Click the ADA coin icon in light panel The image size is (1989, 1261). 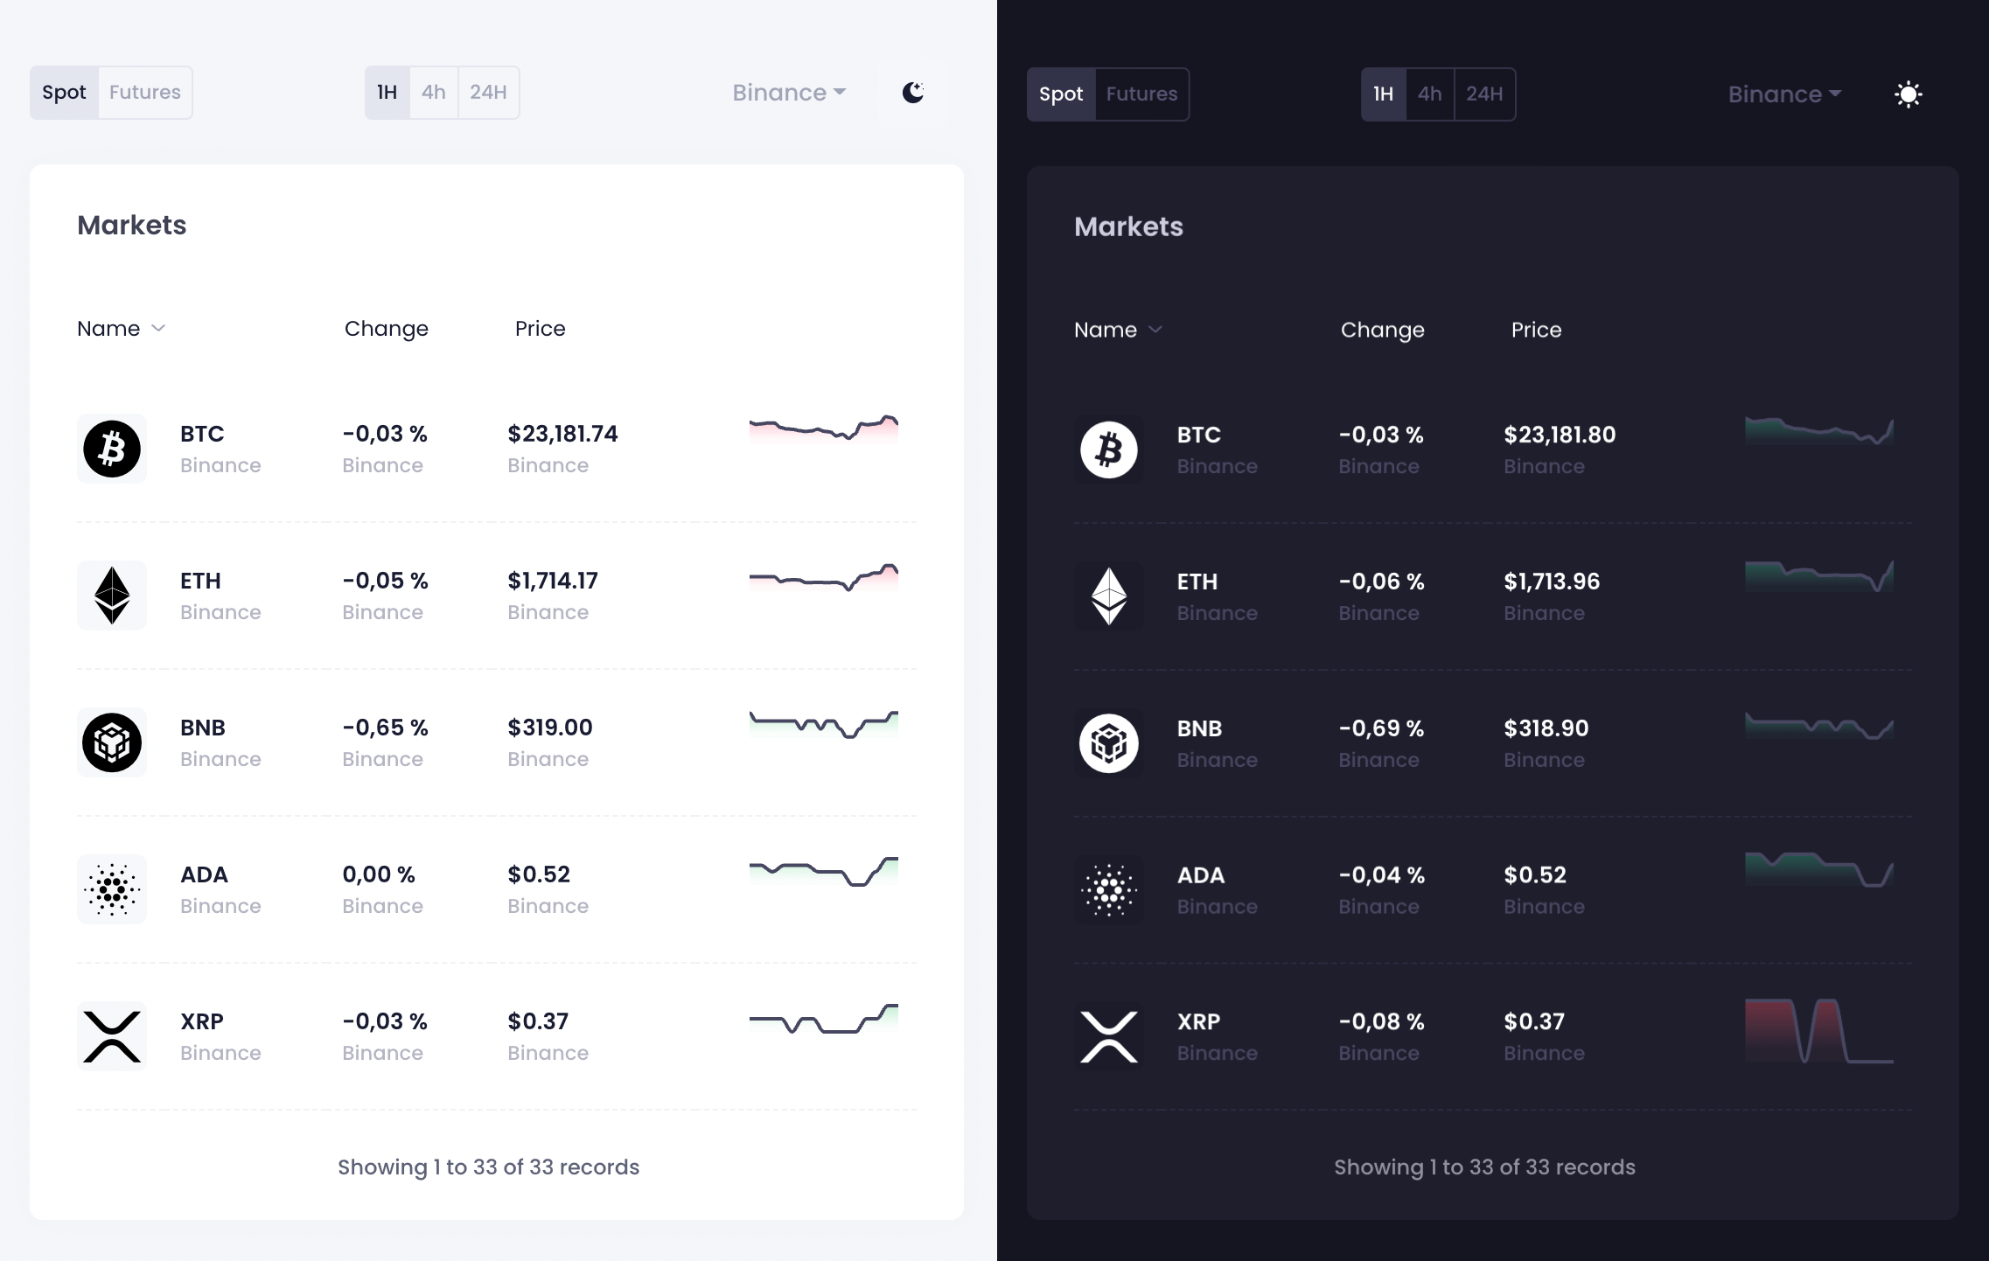[x=112, y=889]
